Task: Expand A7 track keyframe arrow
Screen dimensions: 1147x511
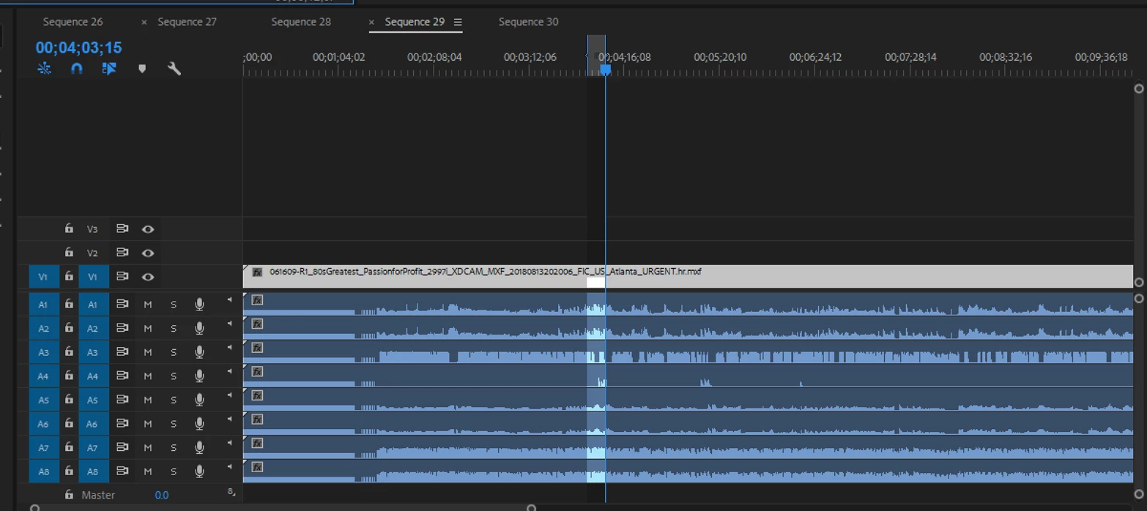Action: pos(229,442)
